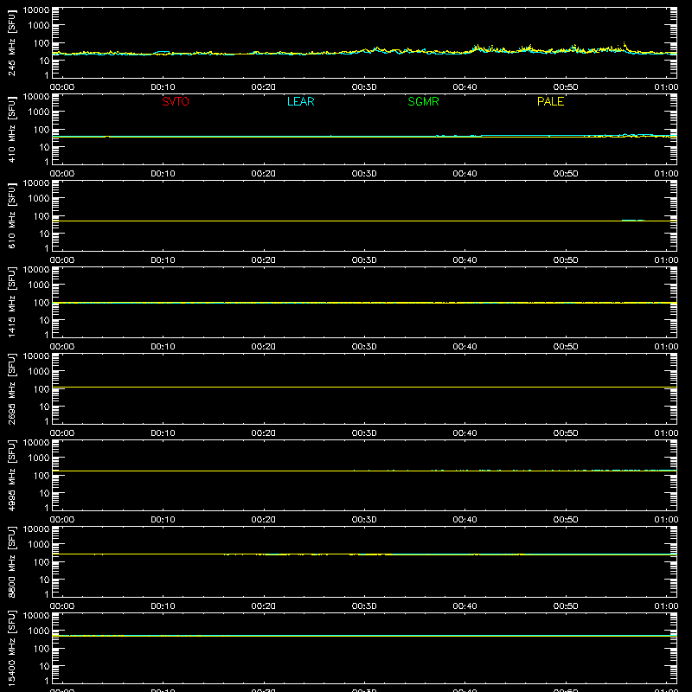
Task: Click the 1000 y-axis label of the 15400 MHz plot
Action: point(39,631)
